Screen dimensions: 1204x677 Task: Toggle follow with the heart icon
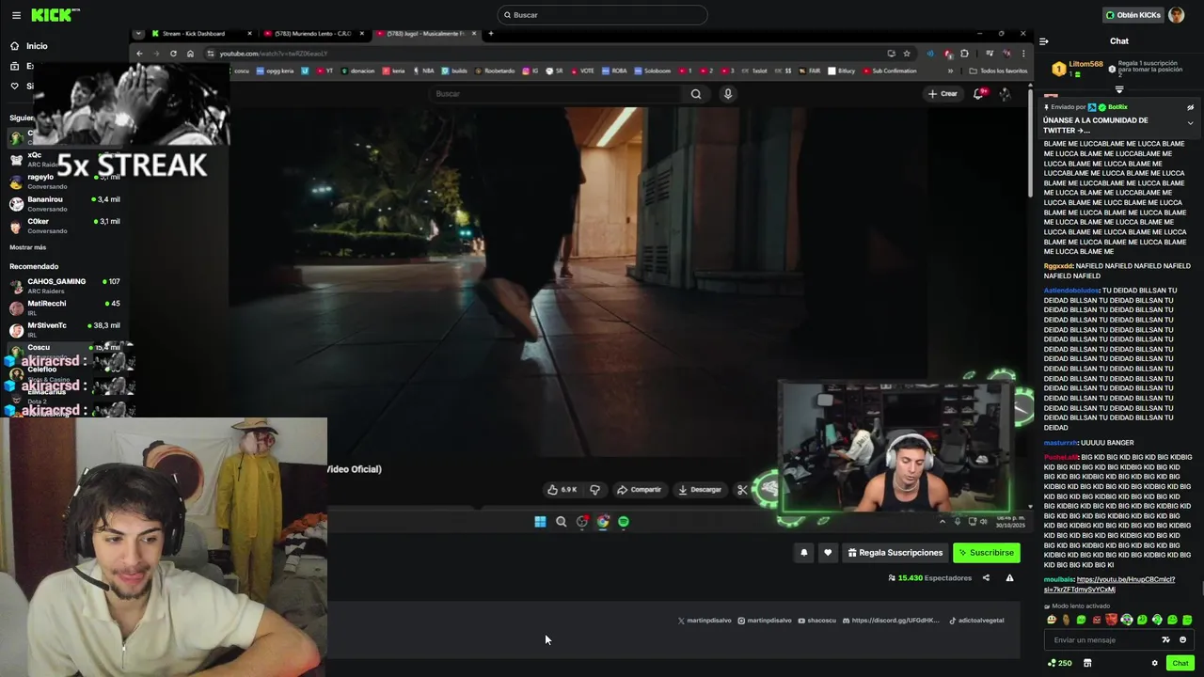point(828,553)
